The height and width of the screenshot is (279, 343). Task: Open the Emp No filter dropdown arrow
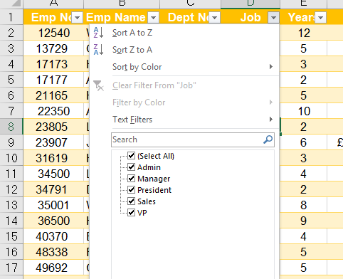pos(77,18)
